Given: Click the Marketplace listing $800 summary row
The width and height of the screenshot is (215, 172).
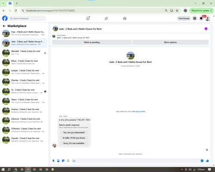Looking at the screenshot, I should [130, 37].
